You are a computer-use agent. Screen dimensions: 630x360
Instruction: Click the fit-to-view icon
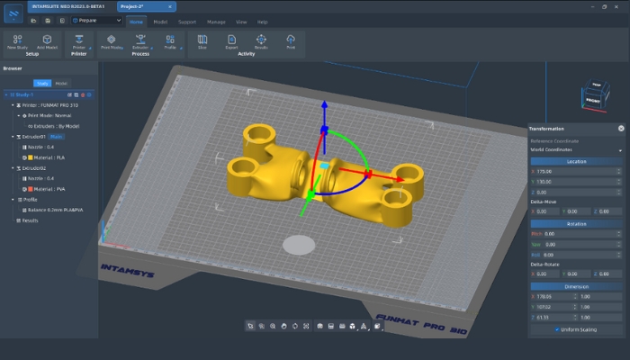click(306, 326)
